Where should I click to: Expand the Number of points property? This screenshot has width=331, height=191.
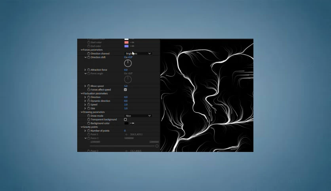click(x=85, y=131)
